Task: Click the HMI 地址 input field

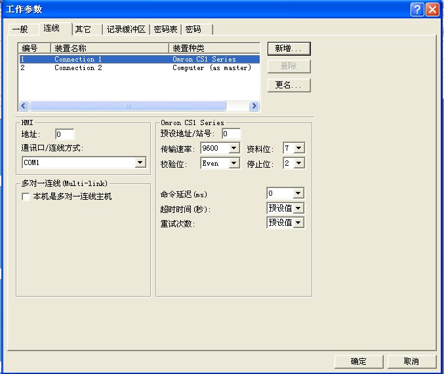Action: tap(64, 134)
